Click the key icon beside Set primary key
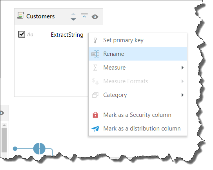 (x=95, y=40)
